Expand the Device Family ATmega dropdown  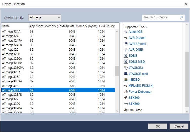click(44, 18)
